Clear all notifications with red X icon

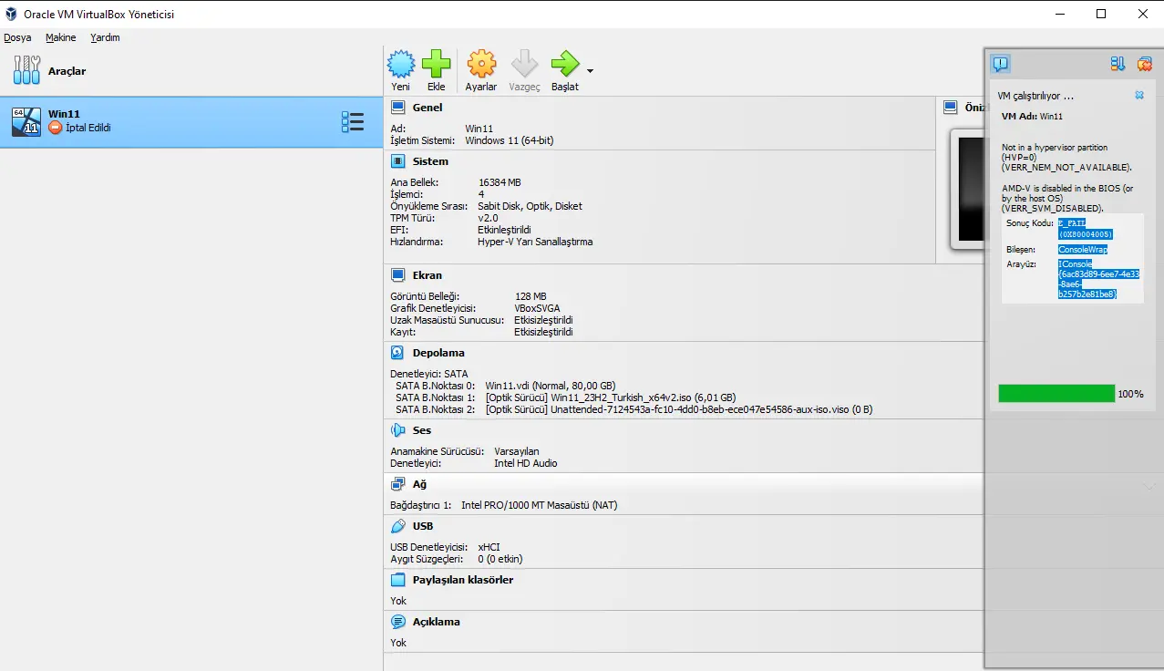coord(1145,64)
